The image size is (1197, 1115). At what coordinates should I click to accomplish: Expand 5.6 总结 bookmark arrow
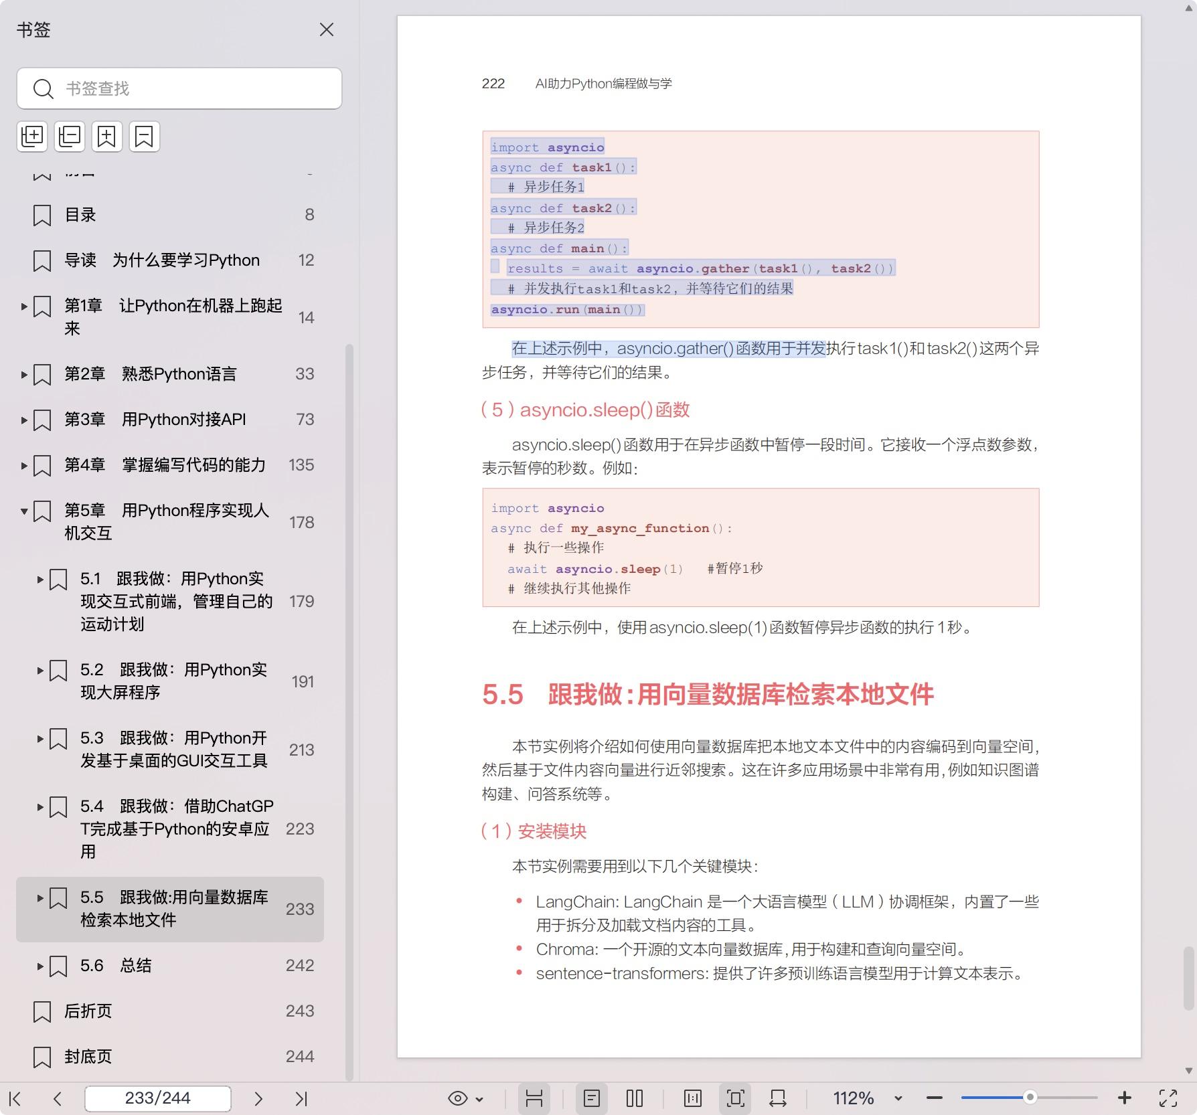pos(40,966)
